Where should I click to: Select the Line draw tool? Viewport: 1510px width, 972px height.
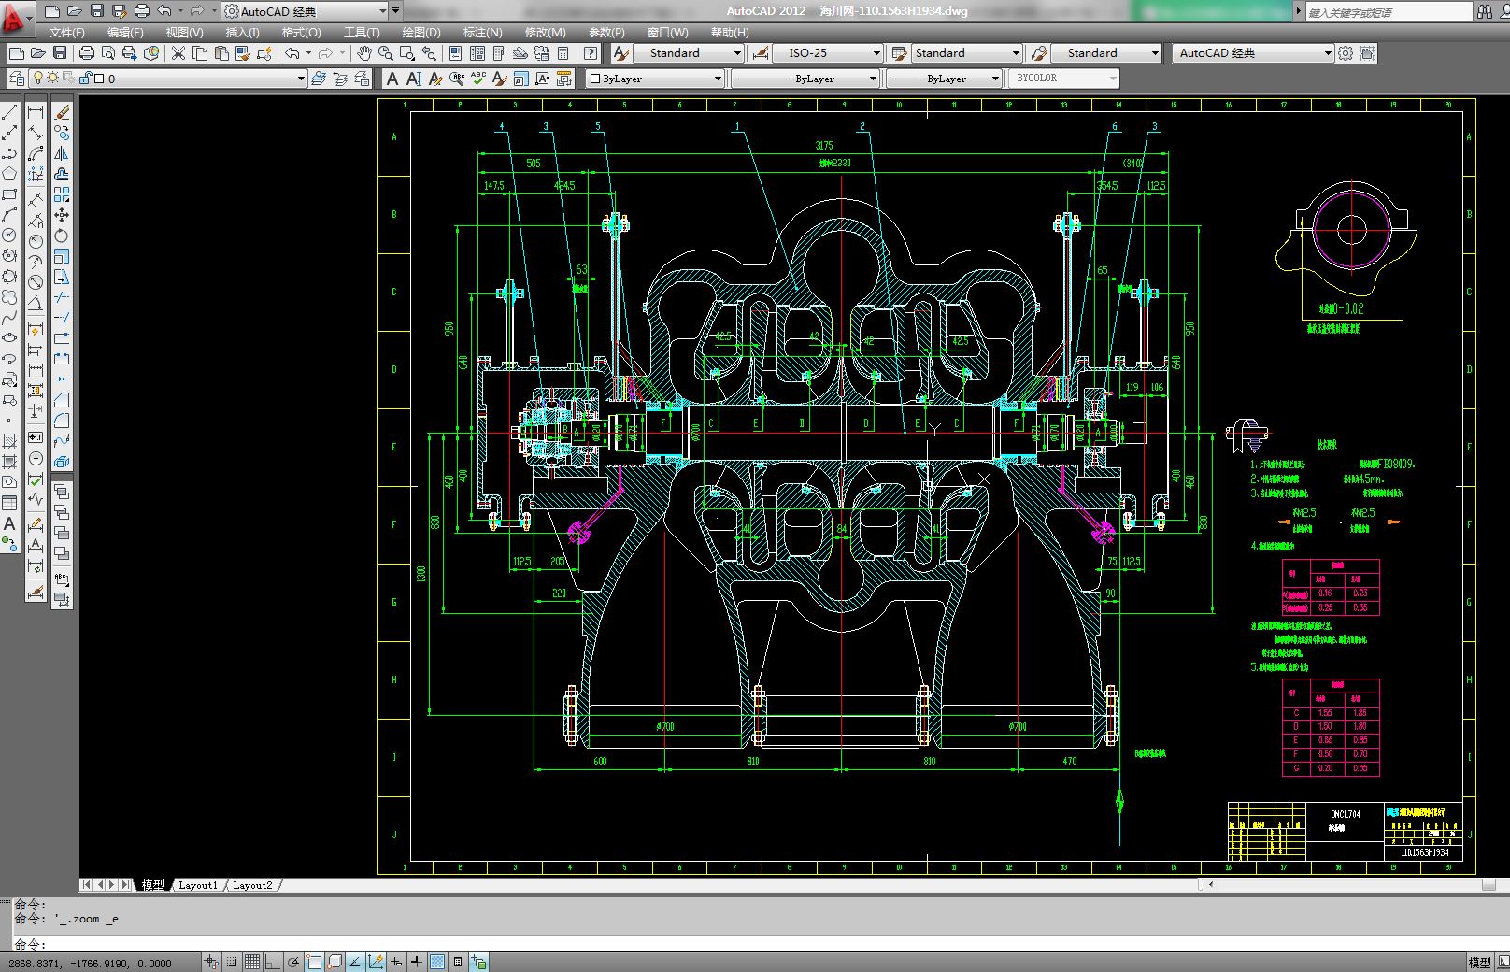click(x=10, y=112)
